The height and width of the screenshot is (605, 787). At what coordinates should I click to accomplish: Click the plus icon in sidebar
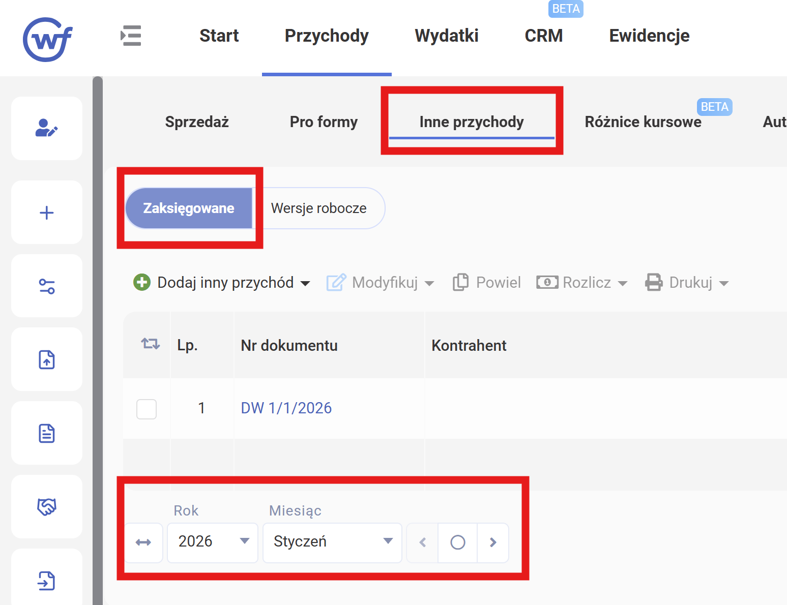point(46,213)
